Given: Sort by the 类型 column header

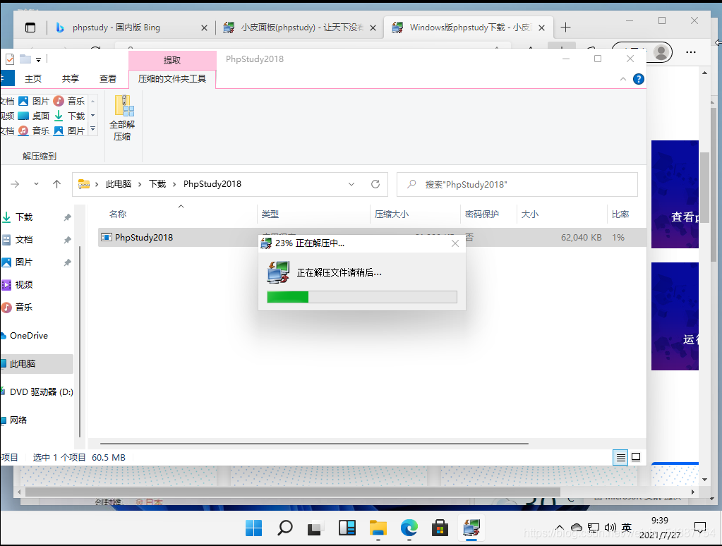Looking at the screenshot, I should pos(270,214).
